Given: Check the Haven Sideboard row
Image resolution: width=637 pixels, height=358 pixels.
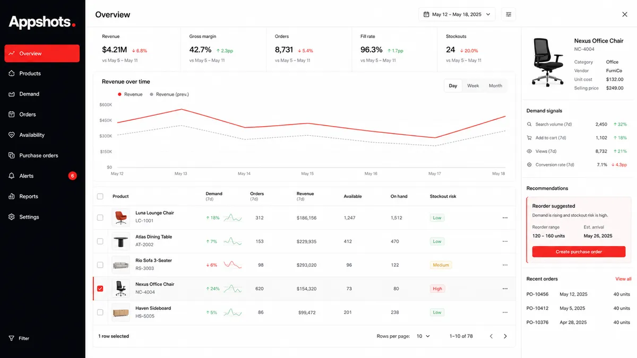Looking at the screenshot, I should (x=100, y=312).
